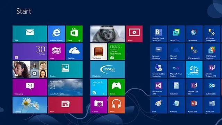The width and height of the screenshot is (222, 125).
Task: Launch the Paint tile
Action: coord(159,105)
